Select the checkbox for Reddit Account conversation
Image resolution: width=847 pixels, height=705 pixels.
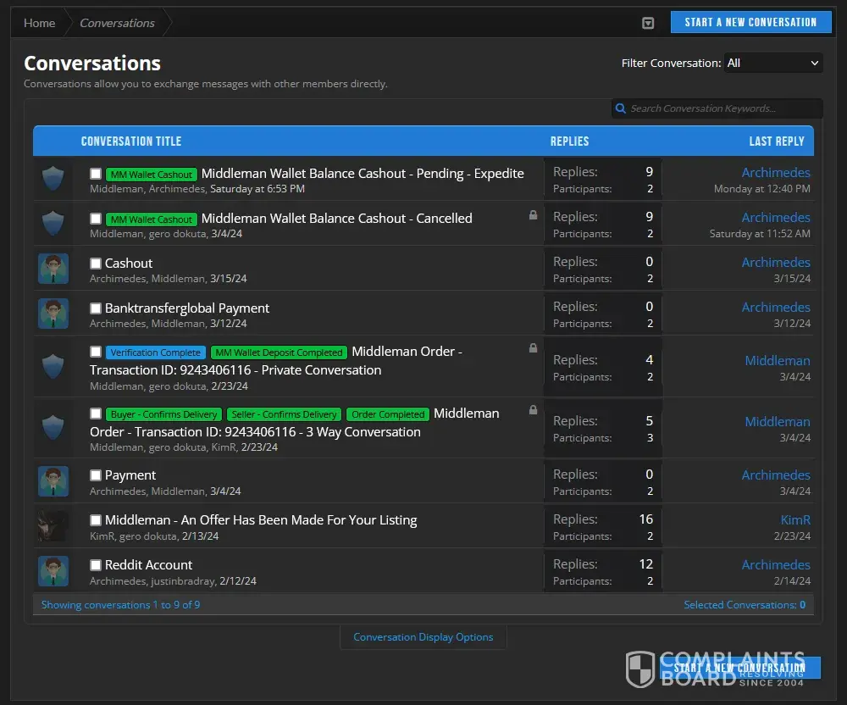(96, 565)
